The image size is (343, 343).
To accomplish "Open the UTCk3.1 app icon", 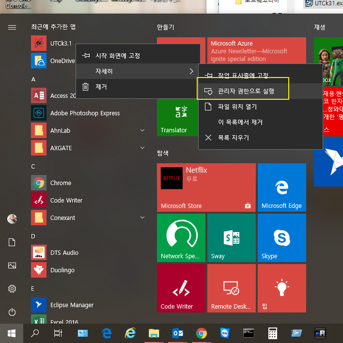I will [x=39, y=43].
